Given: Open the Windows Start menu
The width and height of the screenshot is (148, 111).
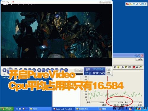Looking at the screenshot, I should point(7,109).
